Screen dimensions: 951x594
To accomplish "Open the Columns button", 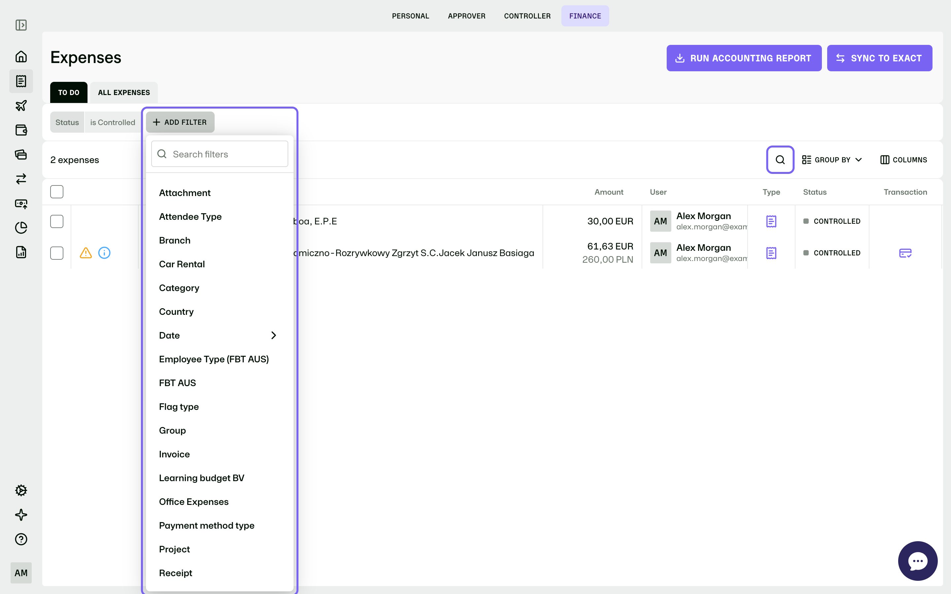I will (x=903, y=159).
